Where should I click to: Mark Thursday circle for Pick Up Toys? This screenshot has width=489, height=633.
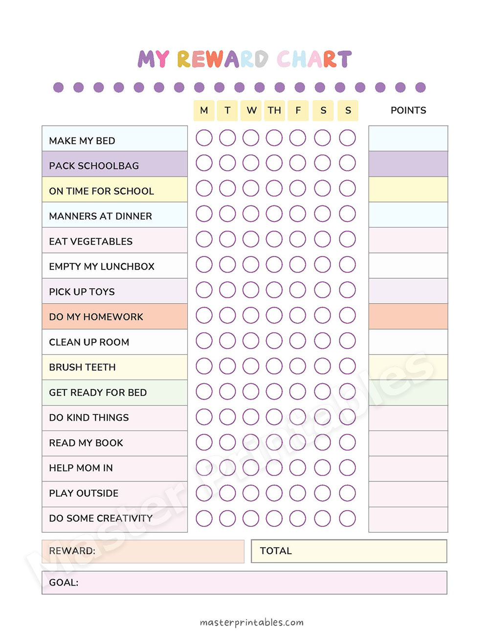[274, 290]
